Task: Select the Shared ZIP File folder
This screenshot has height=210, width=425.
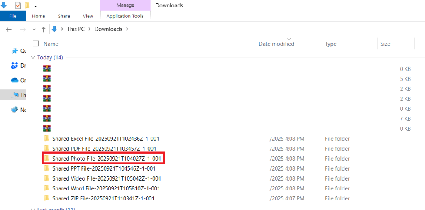Action: (x=103, y=198)
